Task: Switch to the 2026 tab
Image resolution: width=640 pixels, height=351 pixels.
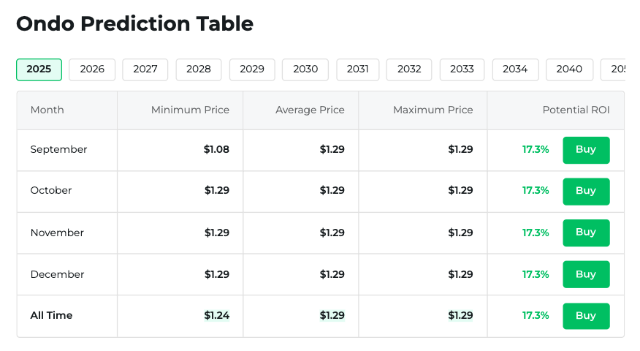Action: point(92,69)
